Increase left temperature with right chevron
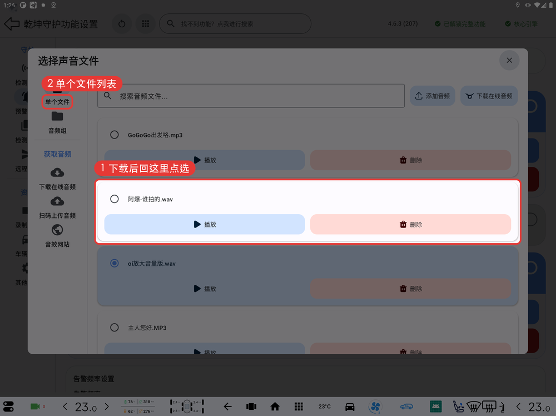556x416 pixels. (107, 407)
